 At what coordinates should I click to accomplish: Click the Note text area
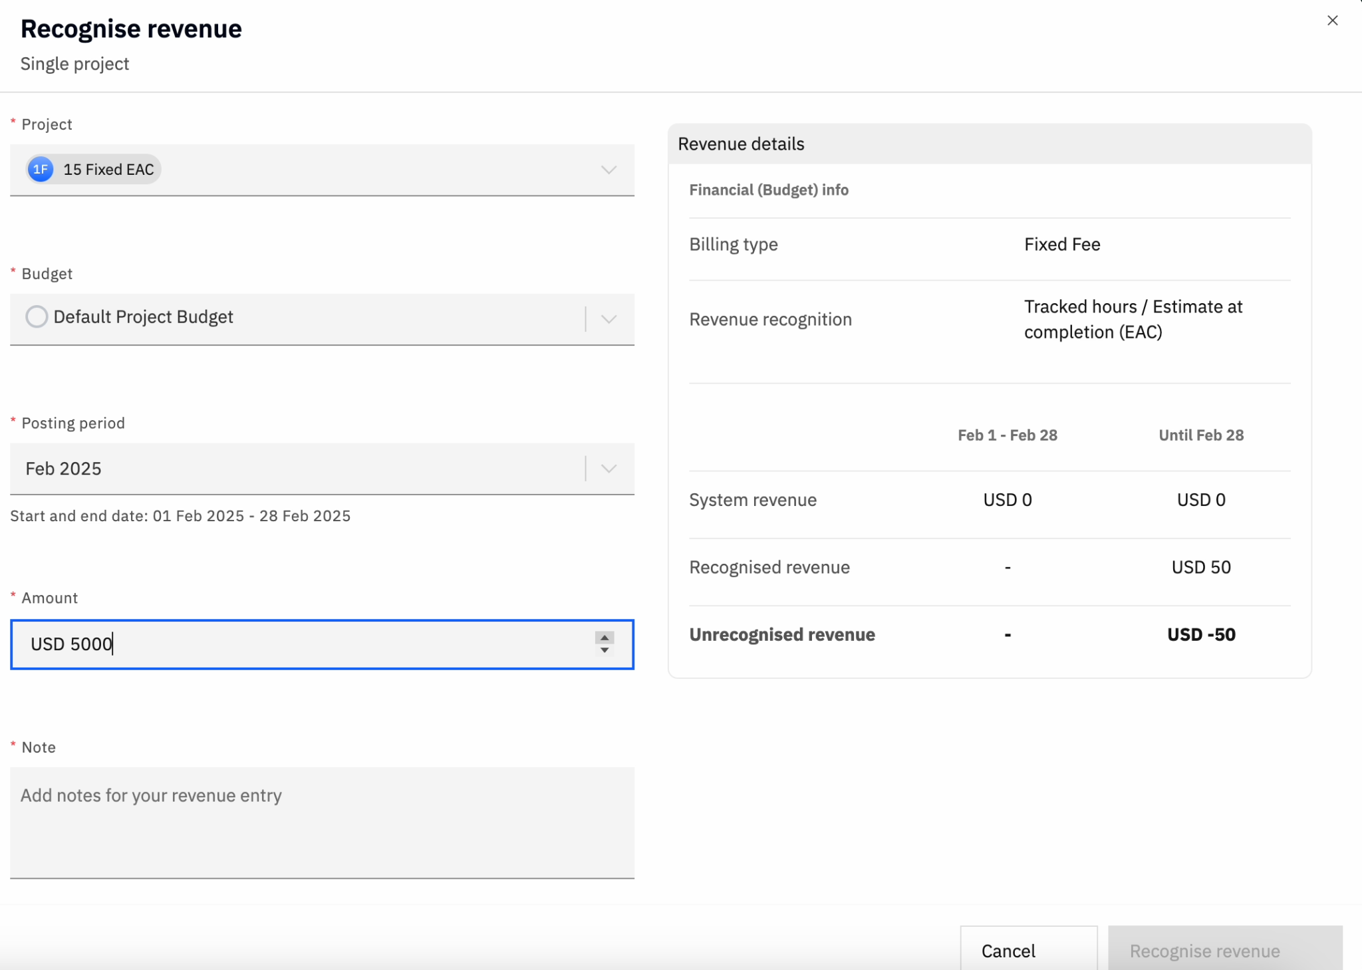click(322, 822)
